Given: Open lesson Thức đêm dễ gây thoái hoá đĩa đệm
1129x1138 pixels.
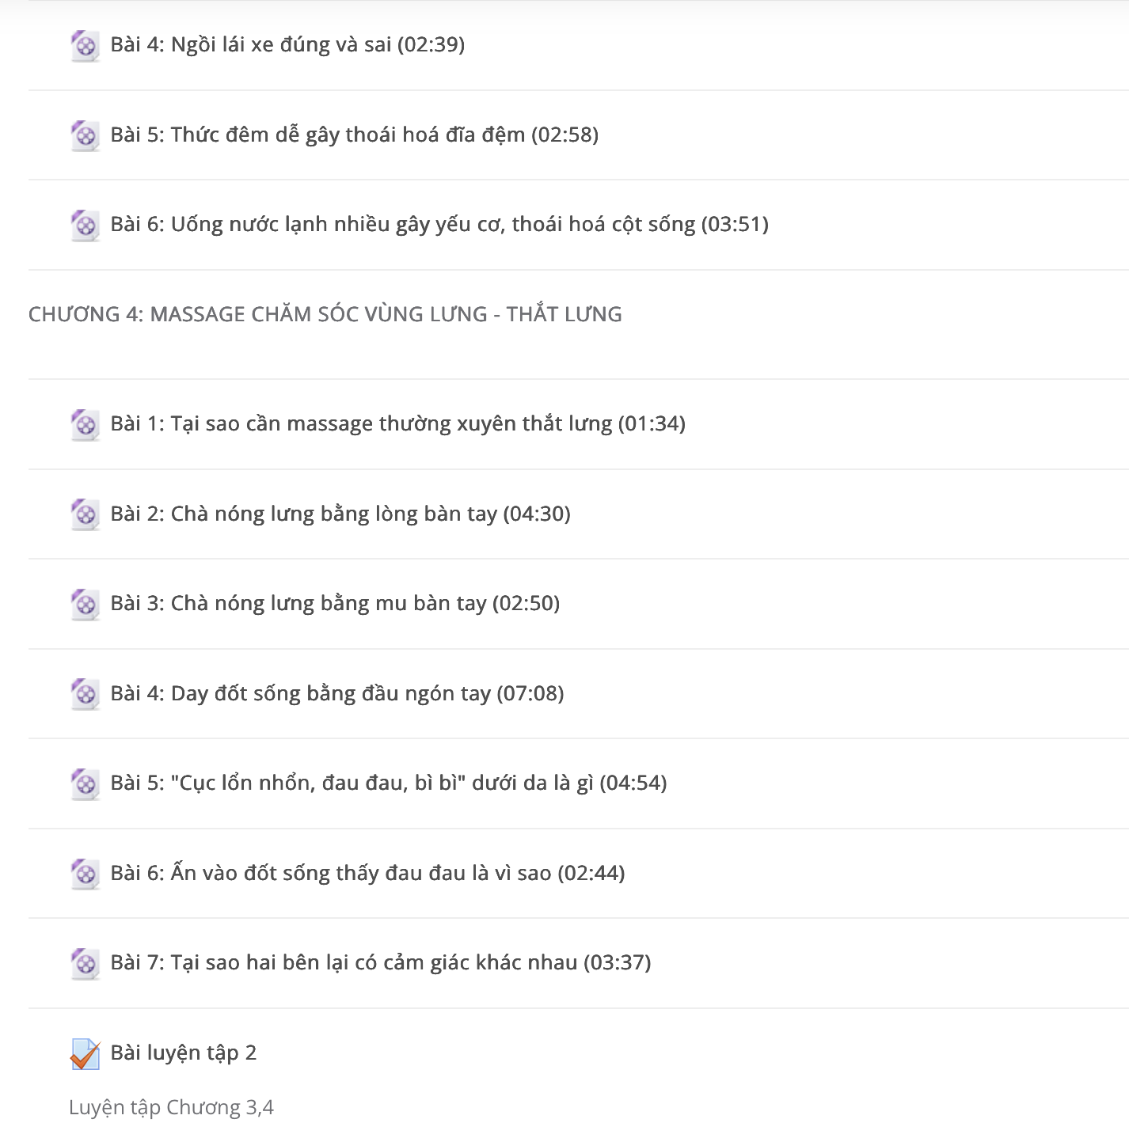Looking at the screenshot, I should pos(354,135).
